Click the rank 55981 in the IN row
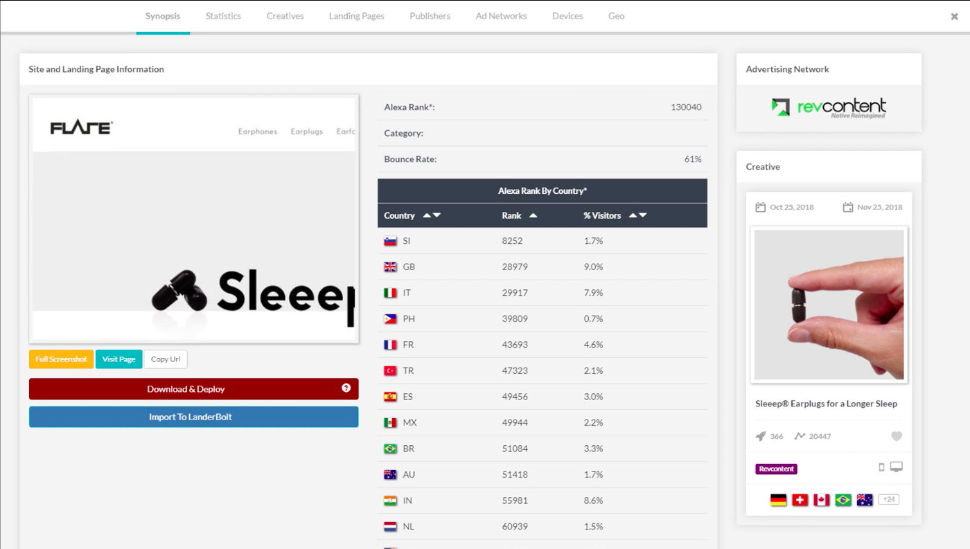This screenshot has height=549, width=970. coord(515,501)
